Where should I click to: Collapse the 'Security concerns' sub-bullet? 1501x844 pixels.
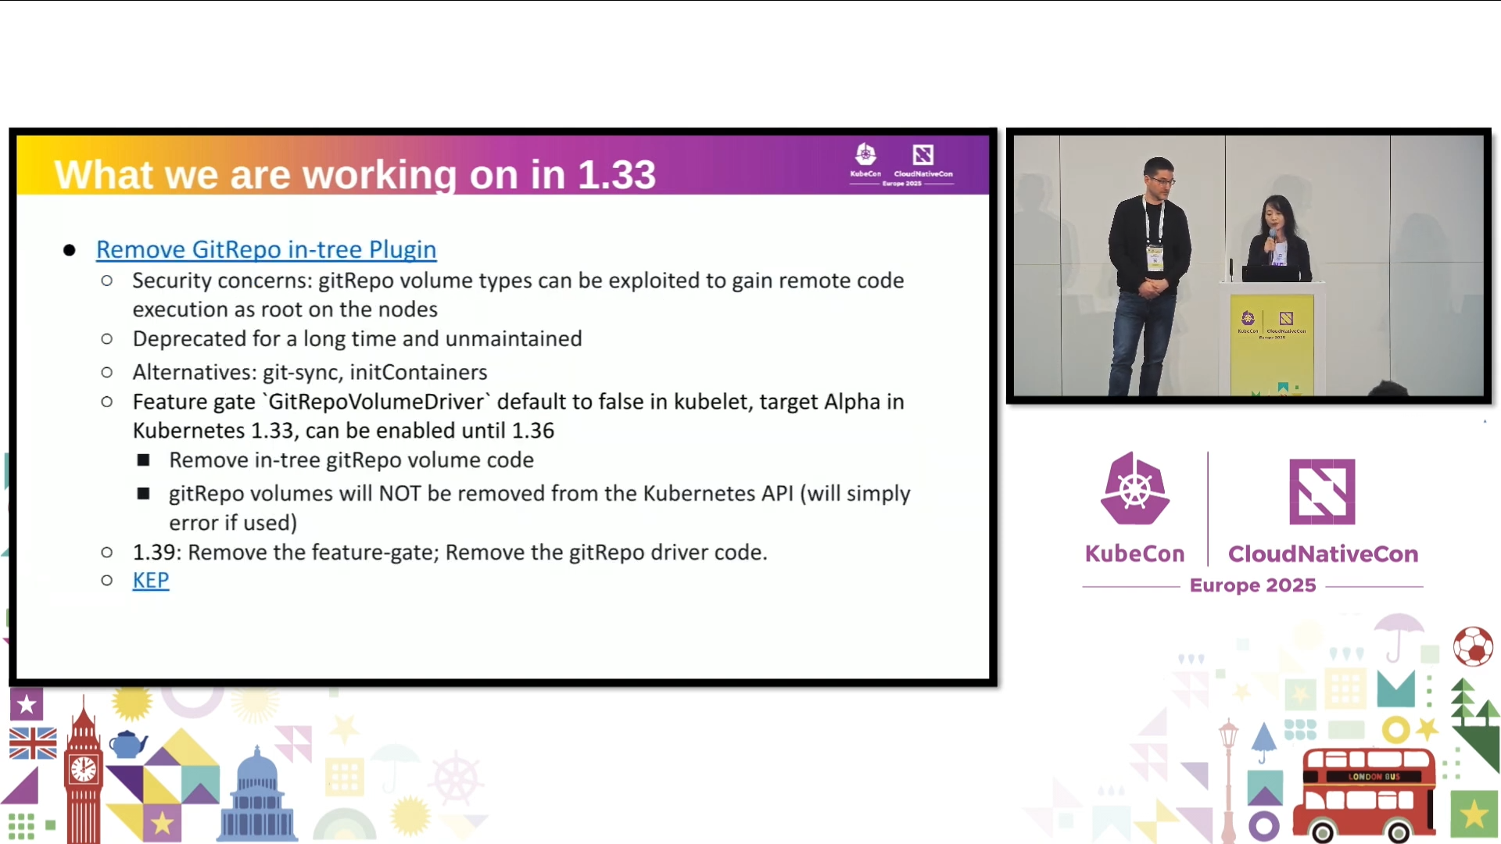107,281
